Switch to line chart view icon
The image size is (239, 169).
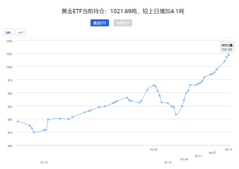pos(21,32)
